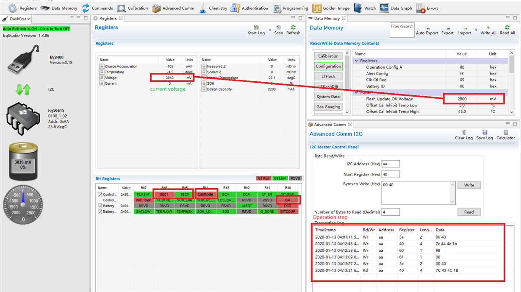Click the bq35100 chip icon

click(23, 119)
